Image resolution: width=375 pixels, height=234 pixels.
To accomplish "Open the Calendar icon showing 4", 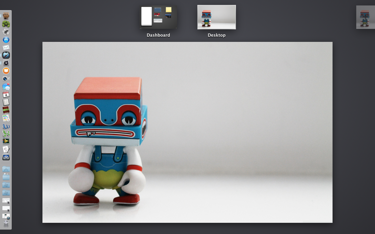I will pos(6,94).
